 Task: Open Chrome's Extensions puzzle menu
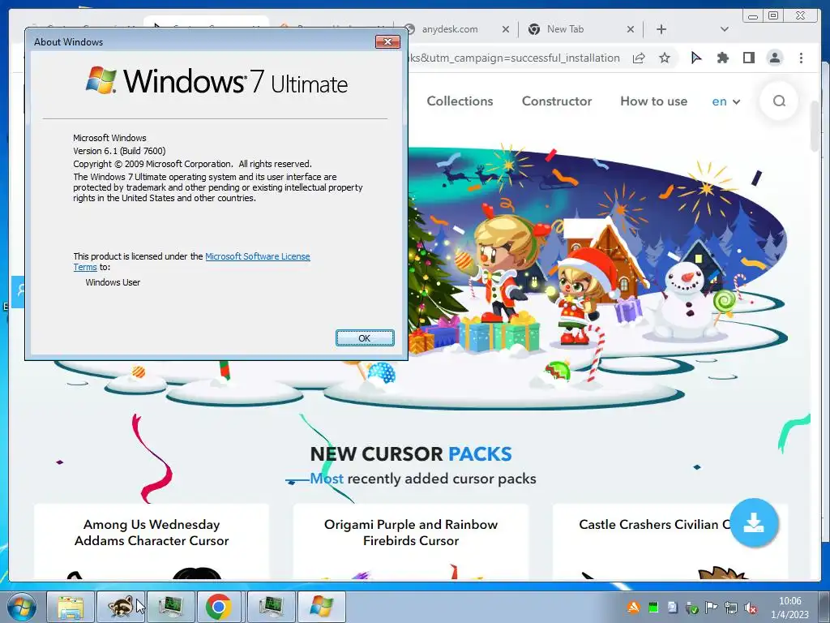722,58
